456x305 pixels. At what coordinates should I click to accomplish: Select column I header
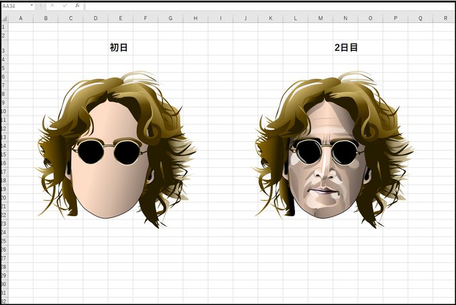point(221,18)
